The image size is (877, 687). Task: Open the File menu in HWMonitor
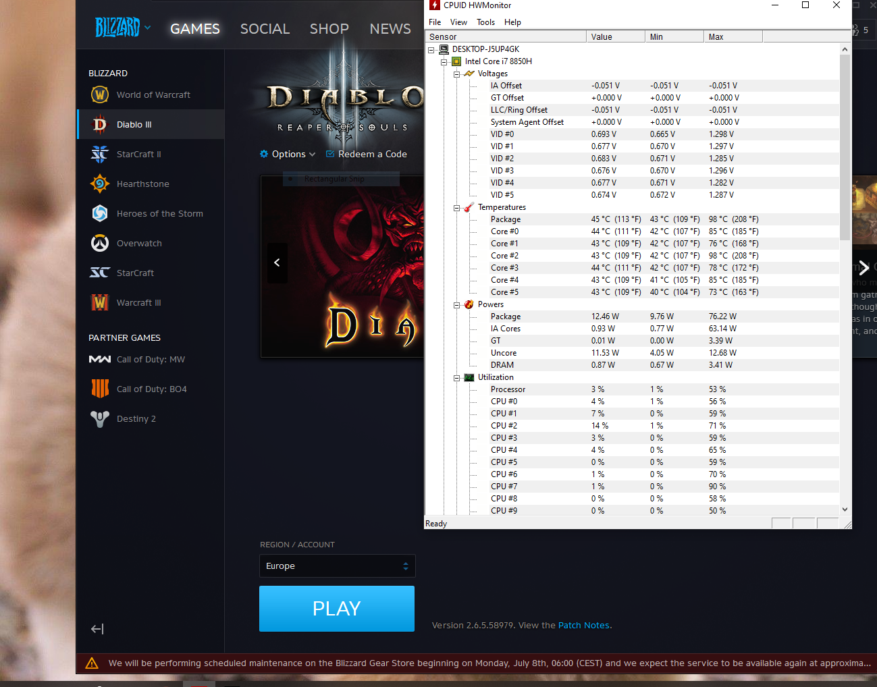point(435,22)
